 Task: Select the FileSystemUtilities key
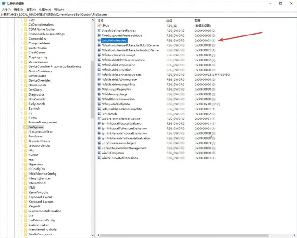40,132
